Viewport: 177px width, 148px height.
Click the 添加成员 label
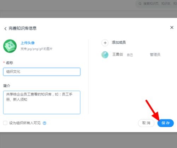pyautogui.click(x=119, y=42)
